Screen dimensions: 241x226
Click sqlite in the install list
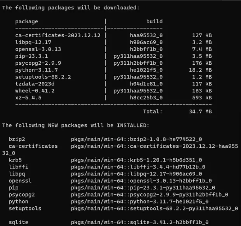coord(18,222)
